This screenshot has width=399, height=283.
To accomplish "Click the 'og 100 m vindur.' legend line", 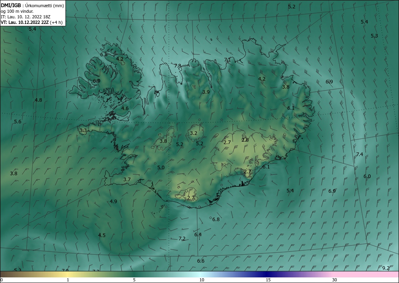I will (17, 11).
